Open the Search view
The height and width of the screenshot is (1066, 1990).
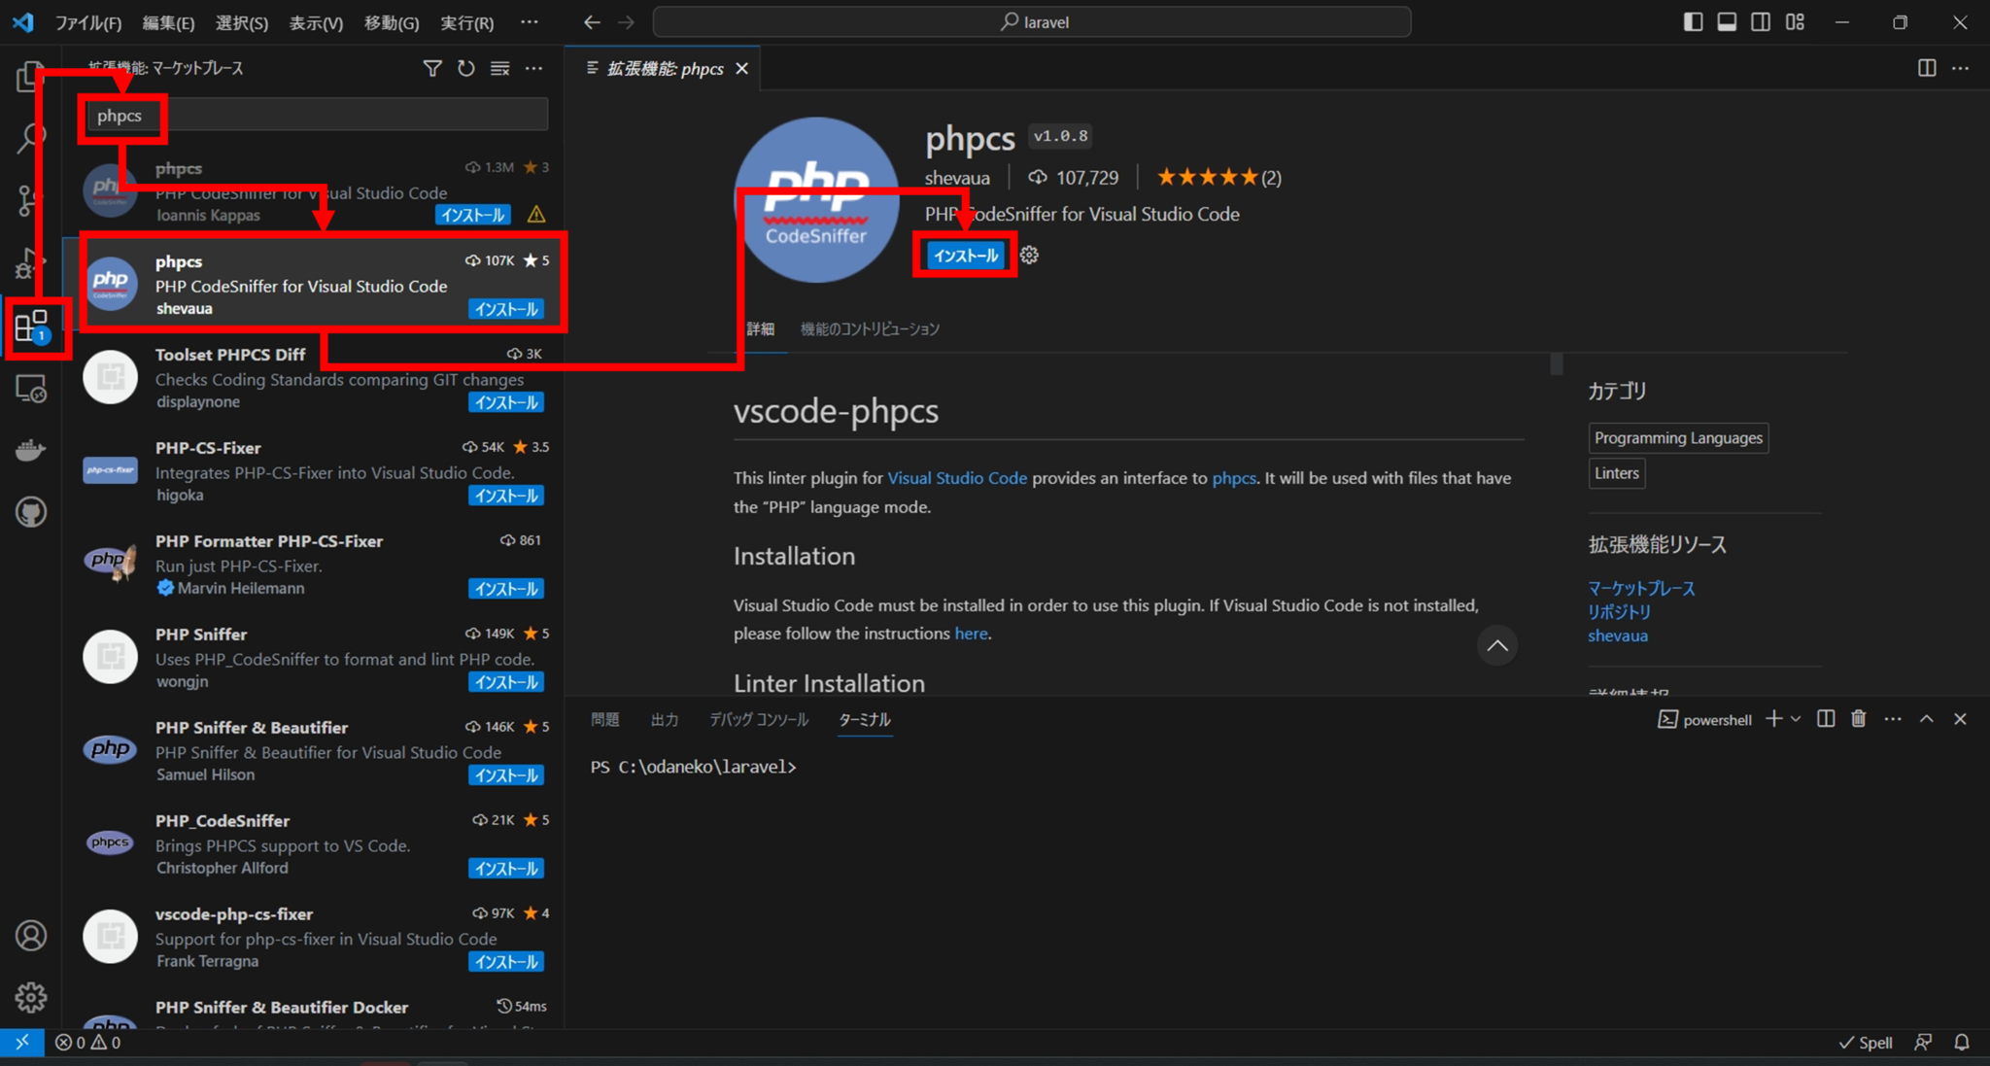[x=30, y=137]
